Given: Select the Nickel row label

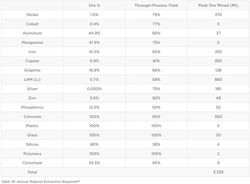Looking at the screenshot, I should point(32,15).
